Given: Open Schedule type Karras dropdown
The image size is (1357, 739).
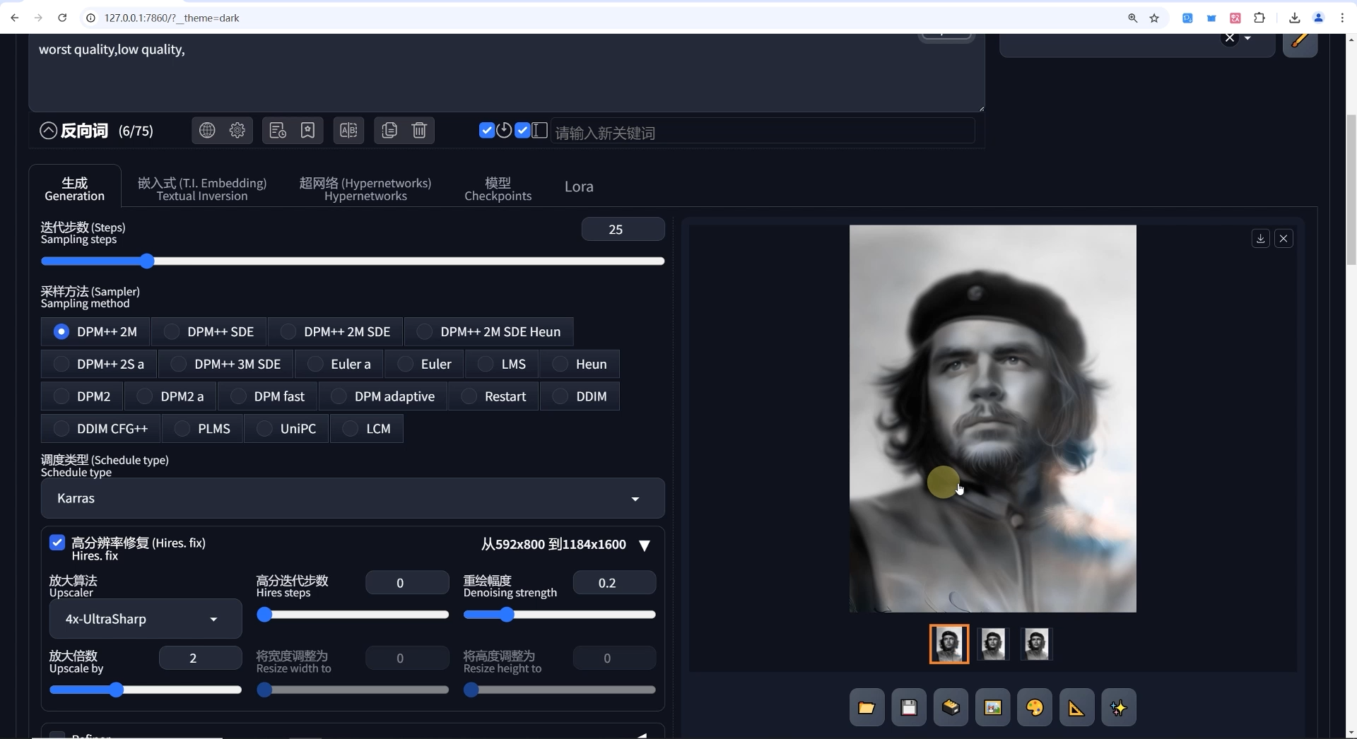Looking at the screenshot, I should 352,498.
